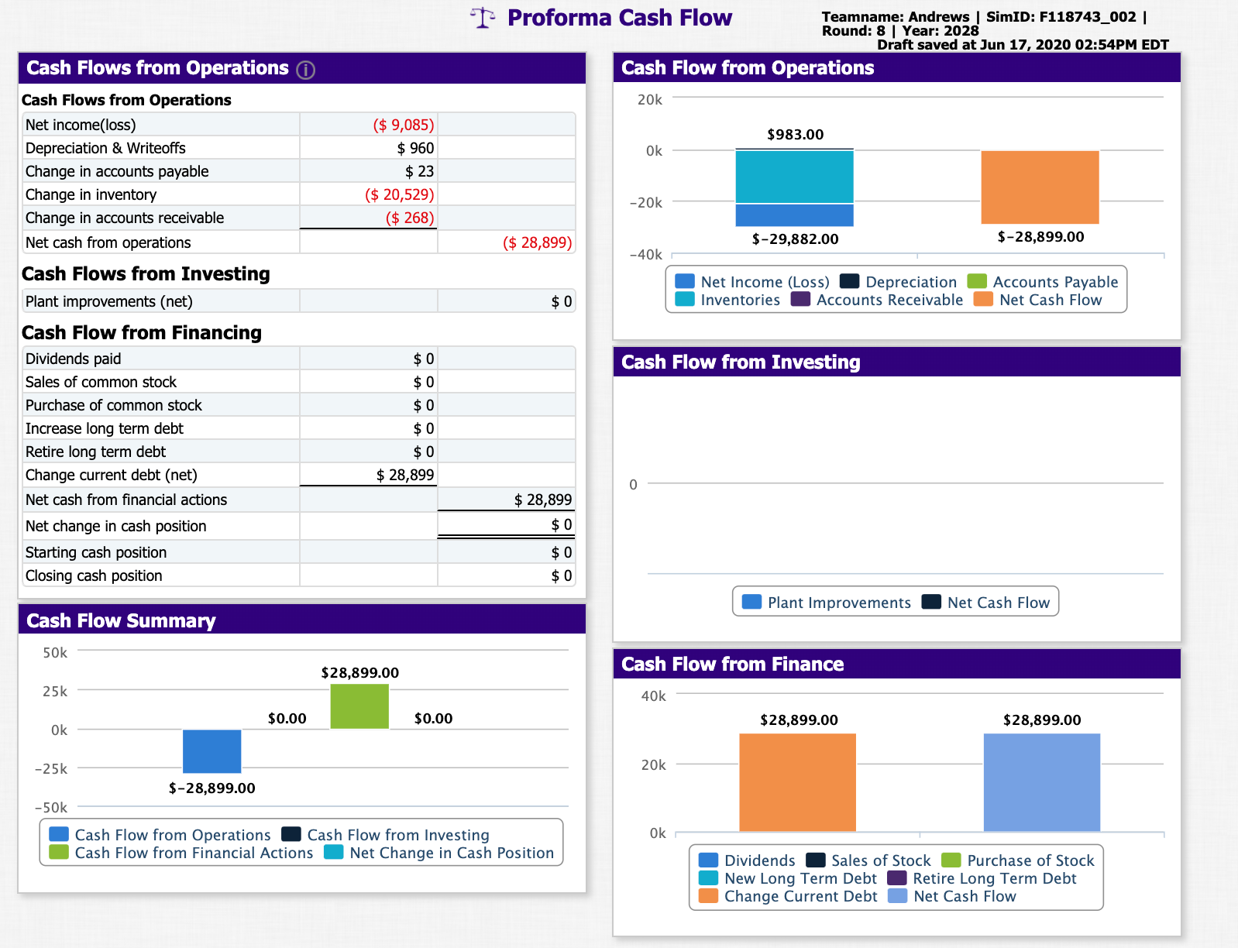Toggle Net Cash Flow legend in Finance chart
The image size is (1238, 948).
[x=952, y=896]
